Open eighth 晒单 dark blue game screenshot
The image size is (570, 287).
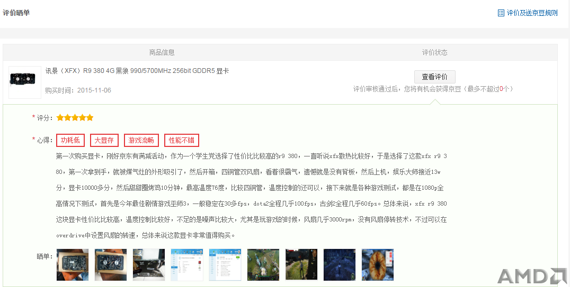click(340, 264)
